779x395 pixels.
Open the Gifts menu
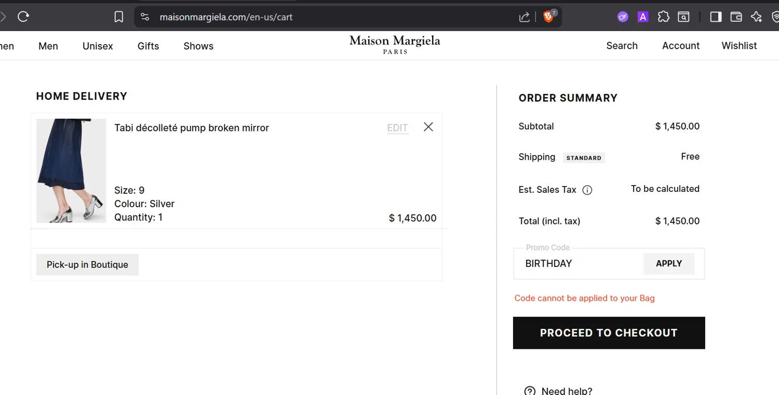point(148,46)
